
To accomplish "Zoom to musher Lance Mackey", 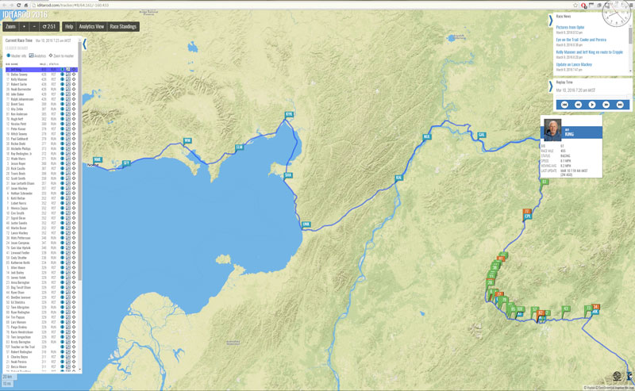I will 74,233.
